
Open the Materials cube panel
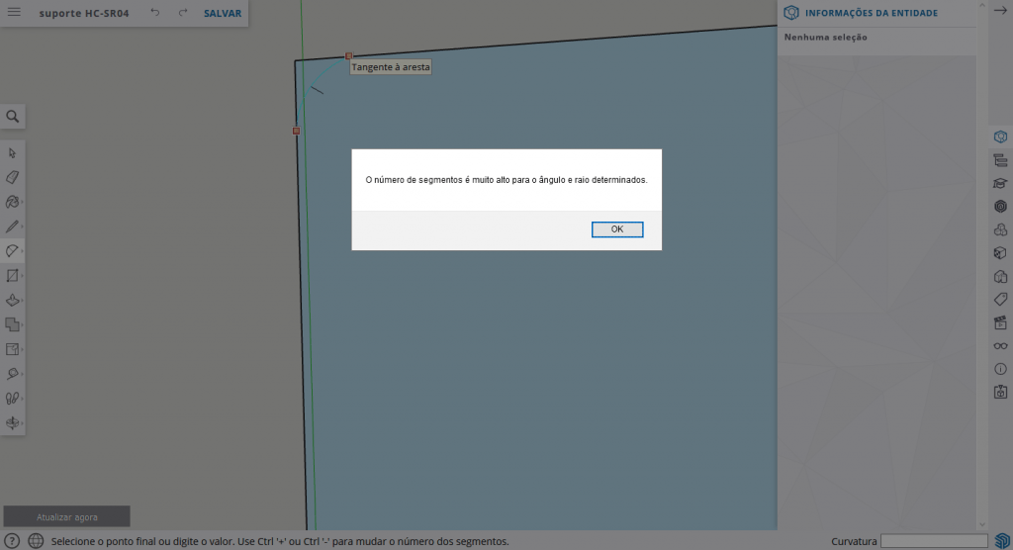click(1000, 253)
